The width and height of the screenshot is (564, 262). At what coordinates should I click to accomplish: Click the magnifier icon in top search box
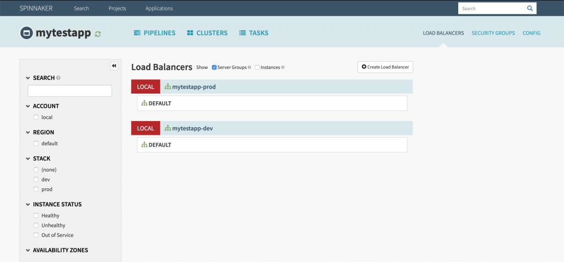pos(529,9)
